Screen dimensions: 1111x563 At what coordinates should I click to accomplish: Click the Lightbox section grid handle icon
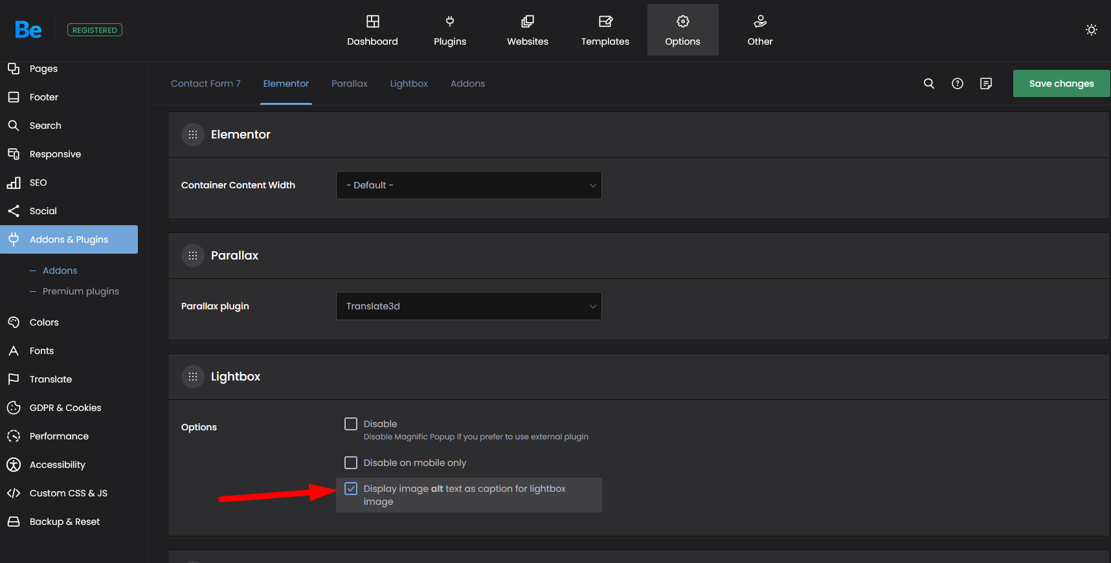coord(193,377)
